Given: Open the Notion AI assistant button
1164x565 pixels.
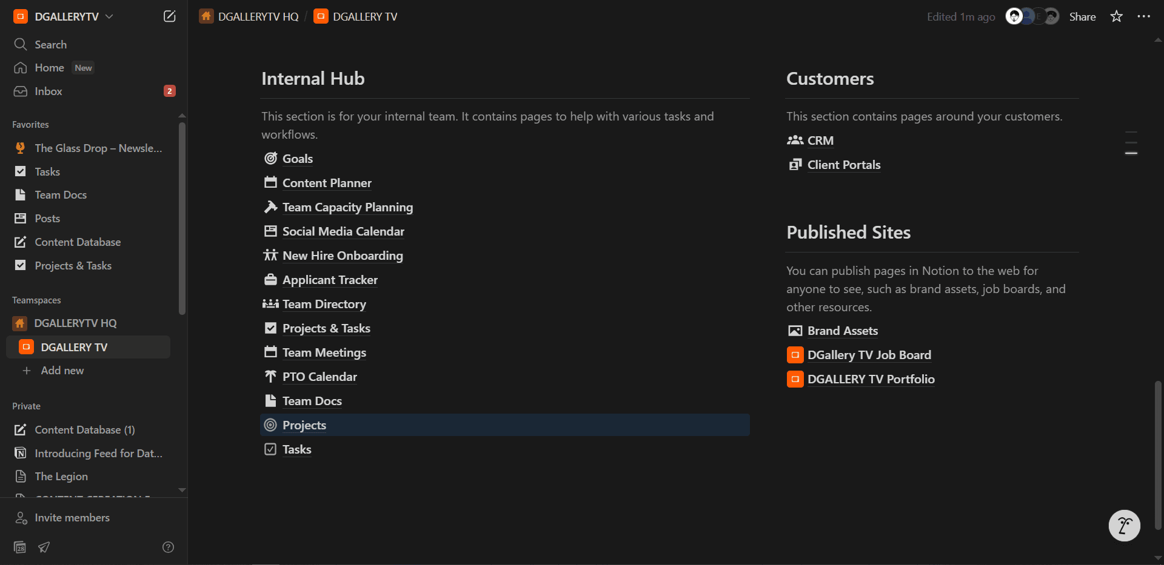Looking at the screenshot, I should point(1124,525).
